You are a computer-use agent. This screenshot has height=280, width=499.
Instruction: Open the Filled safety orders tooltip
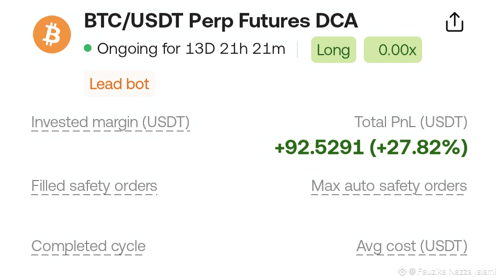(x=94, y=186)
